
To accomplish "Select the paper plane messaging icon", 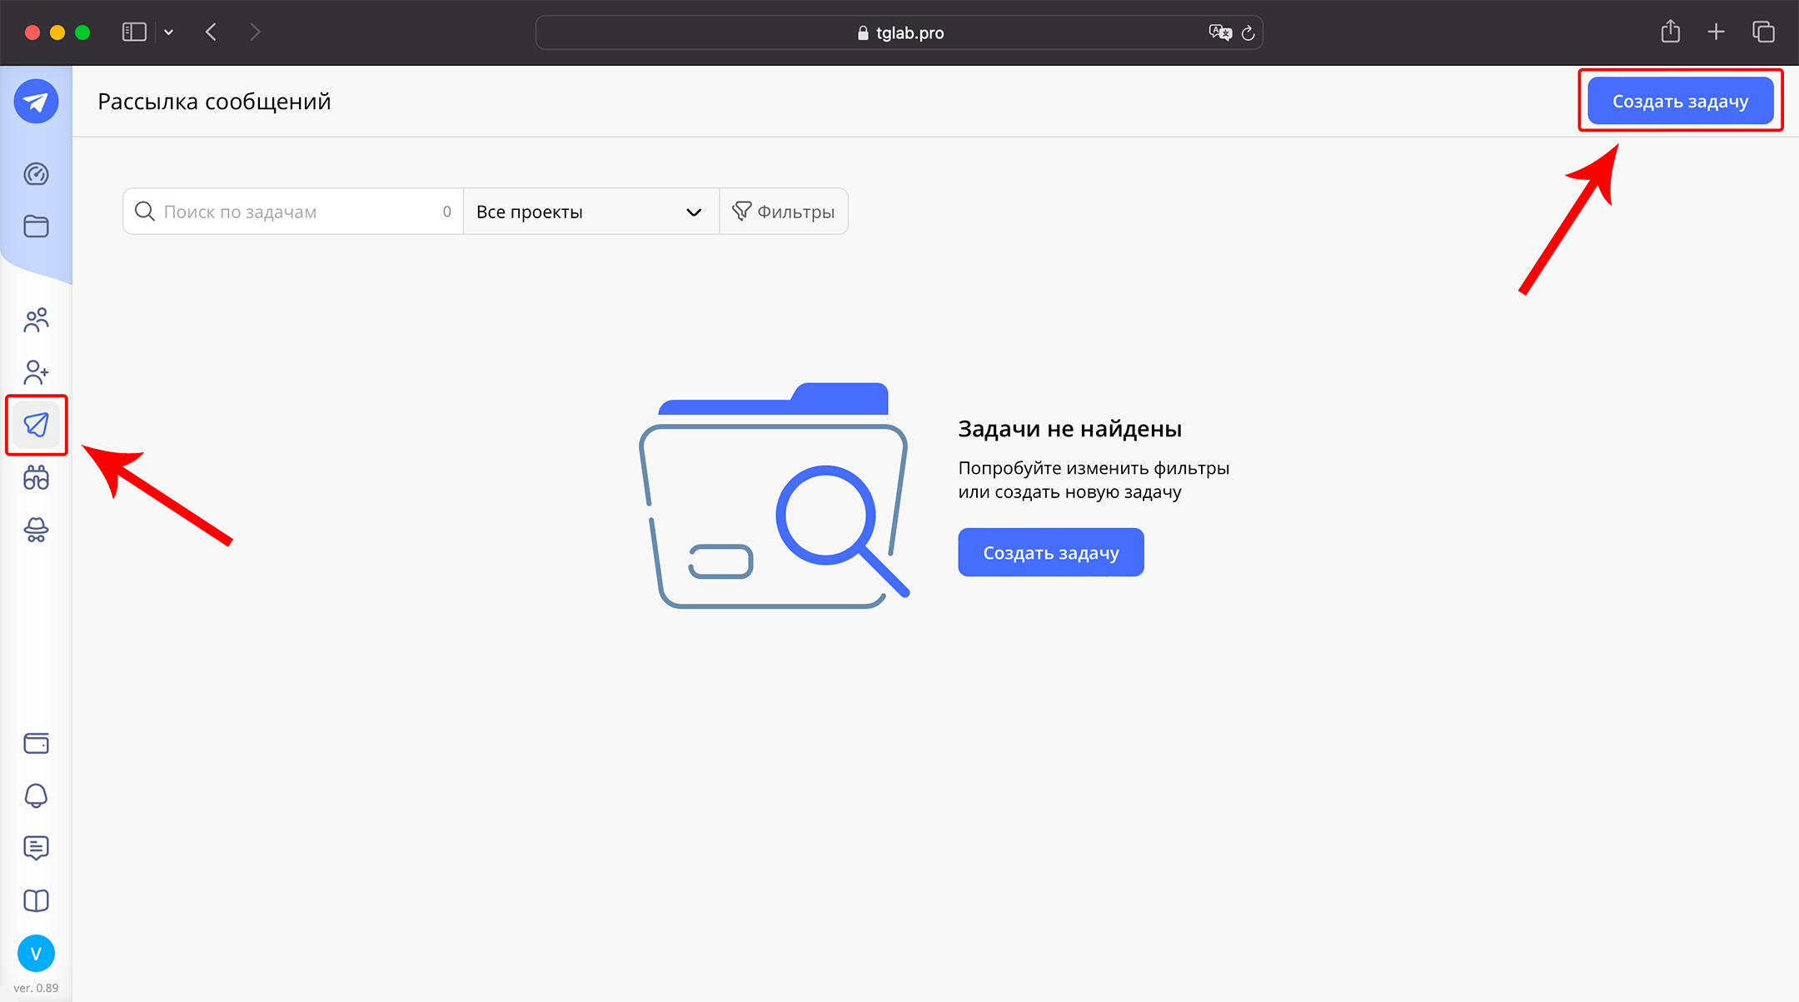I will (36, 425).
